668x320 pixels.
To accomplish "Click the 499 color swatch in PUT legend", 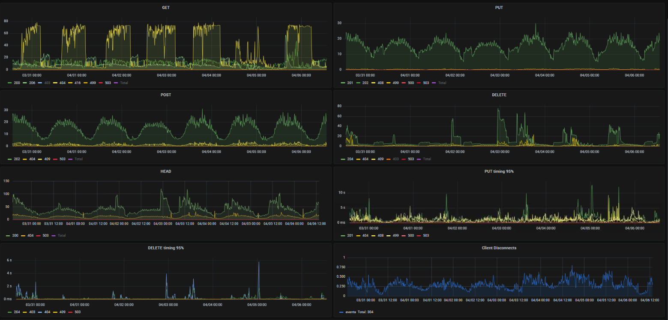I will 389,83.
